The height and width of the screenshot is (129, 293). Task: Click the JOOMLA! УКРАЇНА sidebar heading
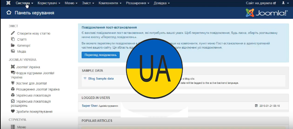(23, 60)
